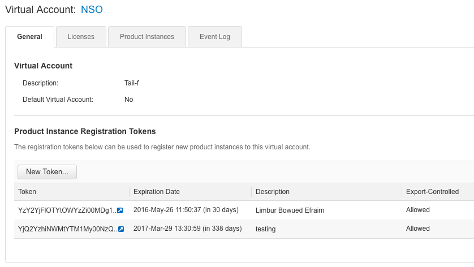Click the New Token... button

click(x=47, y=172)
